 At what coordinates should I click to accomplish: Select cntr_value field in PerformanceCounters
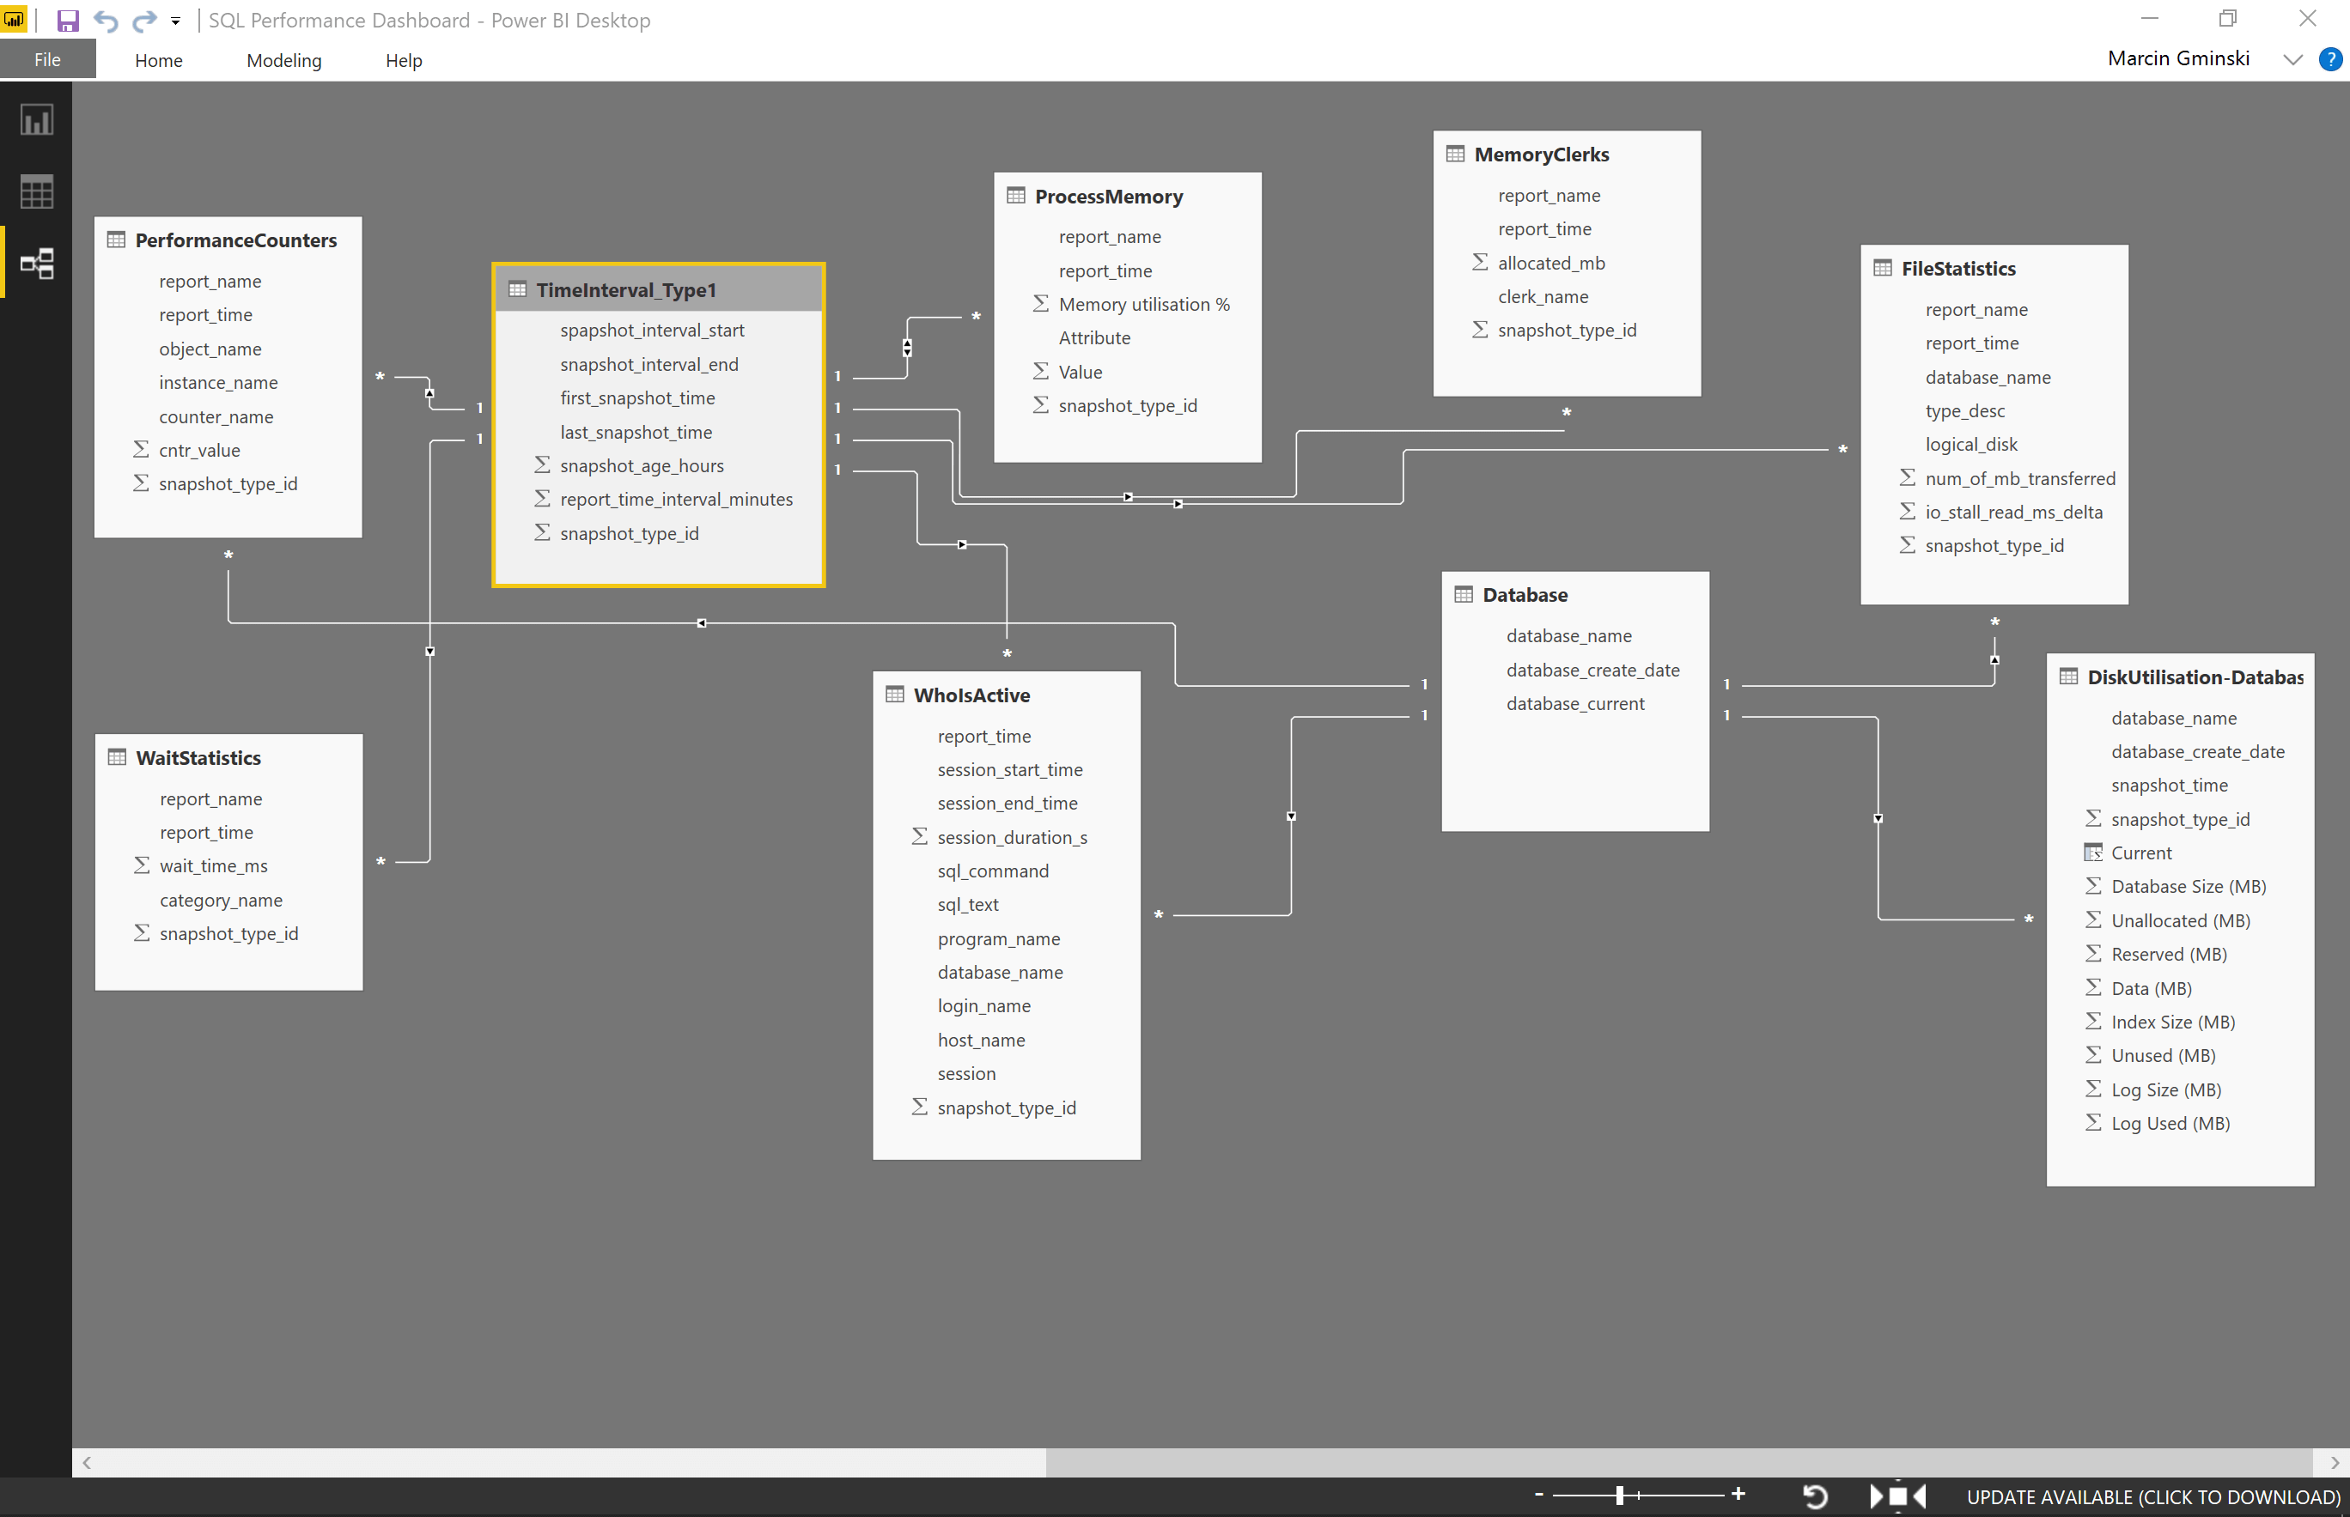click(199, 450)
